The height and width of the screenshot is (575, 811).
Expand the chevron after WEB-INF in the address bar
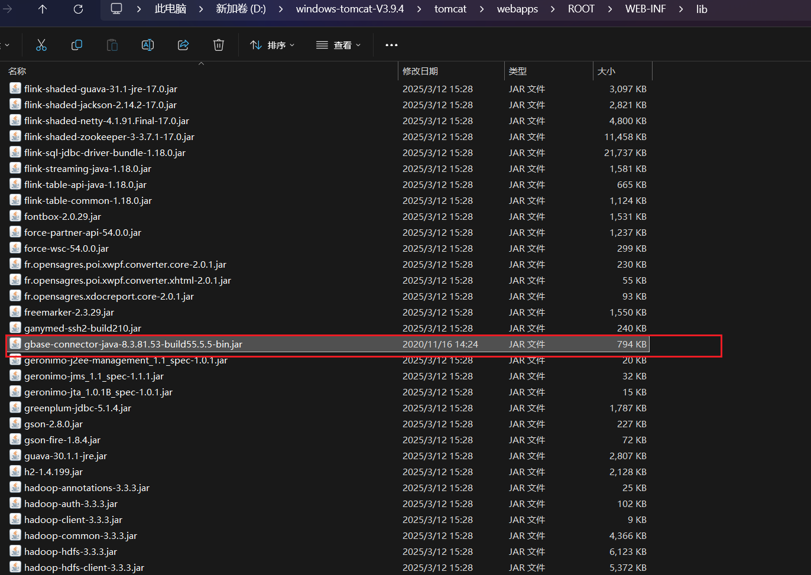click(x=681, y=9)
